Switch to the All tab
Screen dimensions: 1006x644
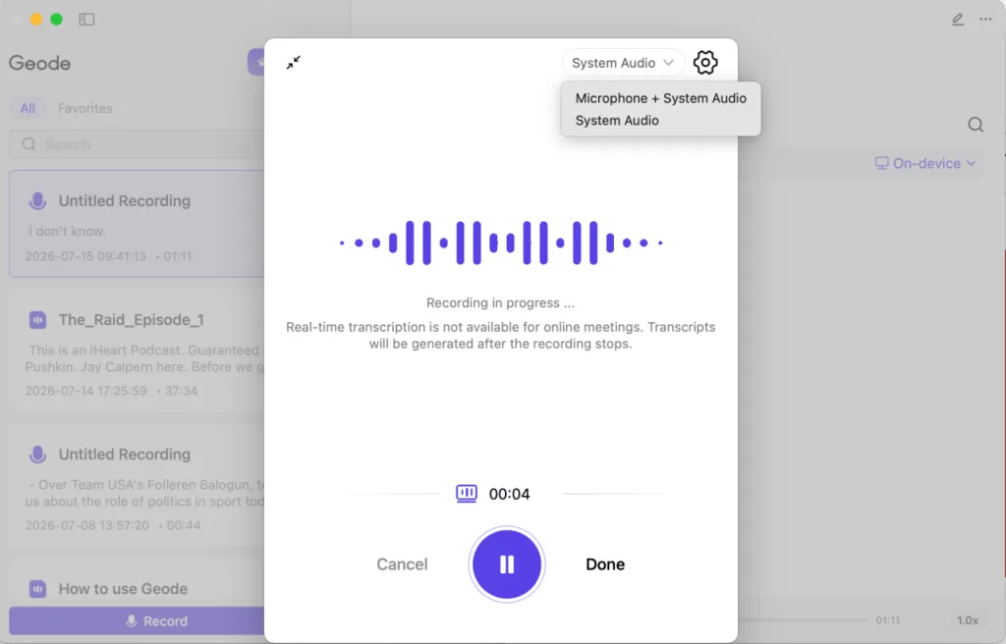point(28,108)
